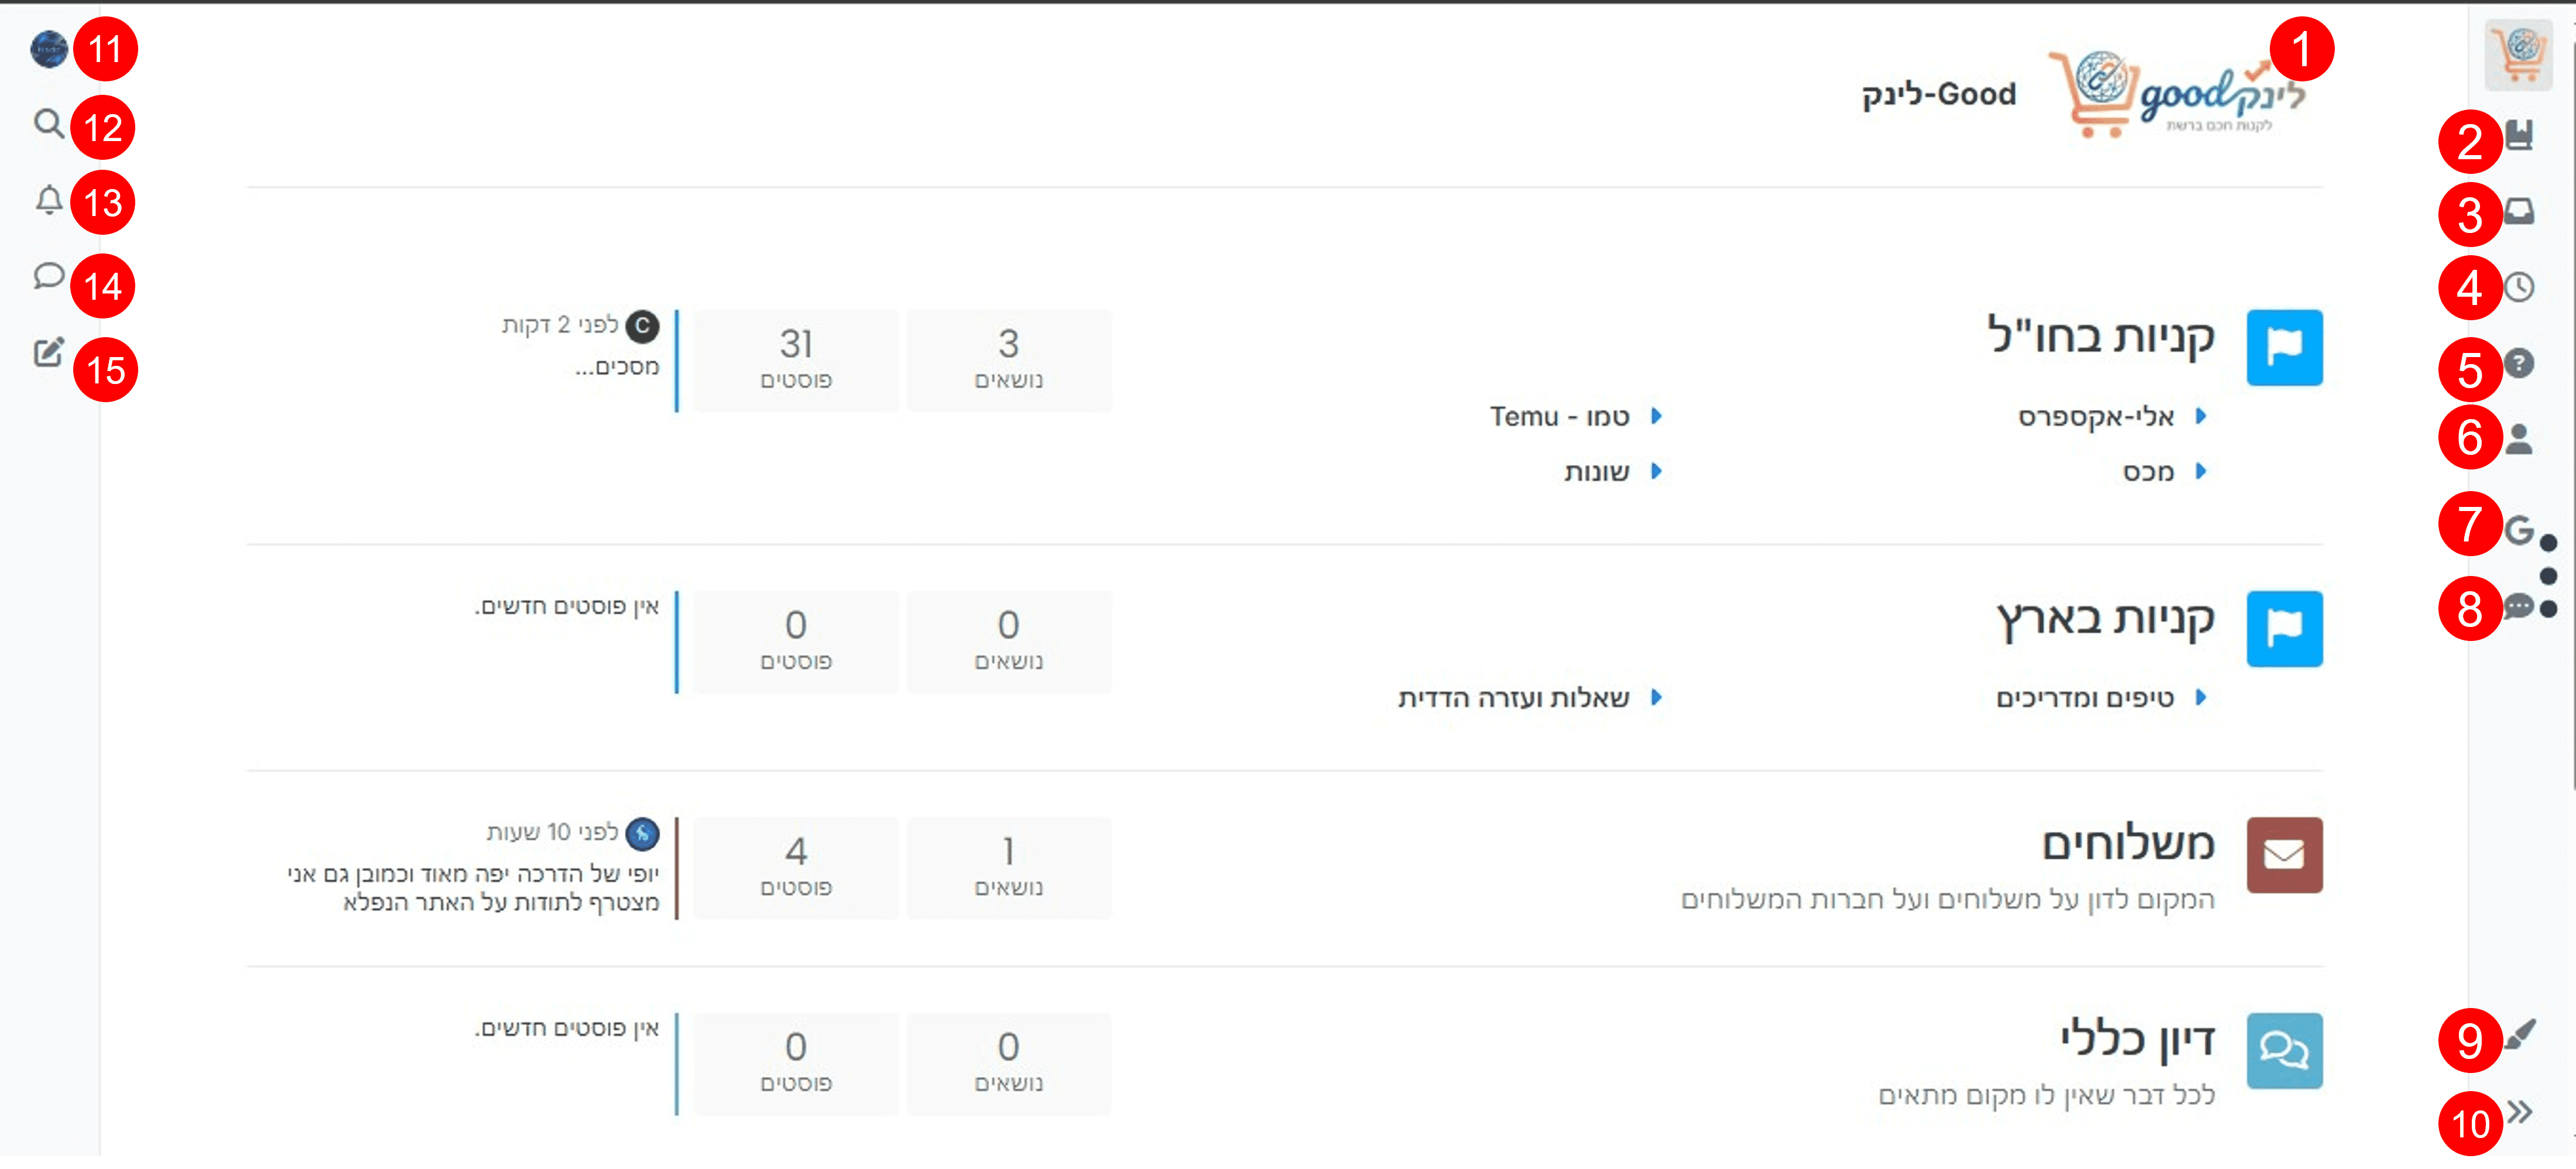This screenshot has width=2576, height=1169.
Task: Open the unread inbox tray icon
Action: point(2519,212)
